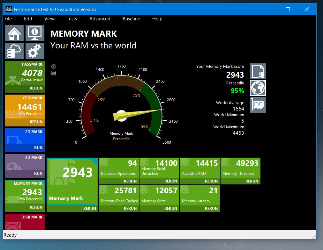Click the gauge needle hub
This screenshot has width=323, height=250.
click(x=121, y=116)
